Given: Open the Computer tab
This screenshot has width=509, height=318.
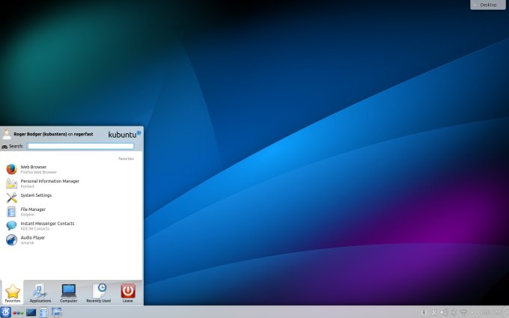Looking at the screenshot, I should 69,293.
